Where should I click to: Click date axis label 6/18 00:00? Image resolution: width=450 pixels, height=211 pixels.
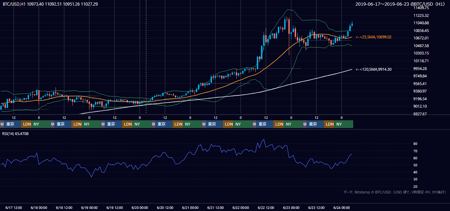39,207
